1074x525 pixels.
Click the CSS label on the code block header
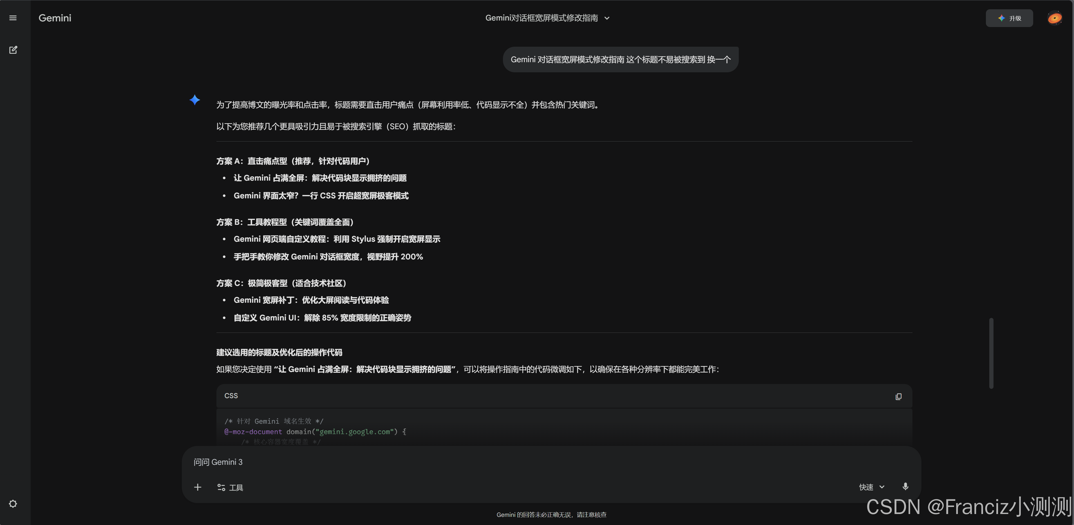[231, 395]
